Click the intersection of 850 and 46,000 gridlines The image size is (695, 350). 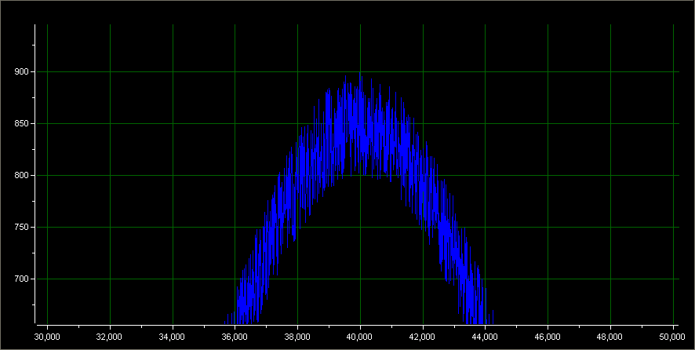[548, 123]
